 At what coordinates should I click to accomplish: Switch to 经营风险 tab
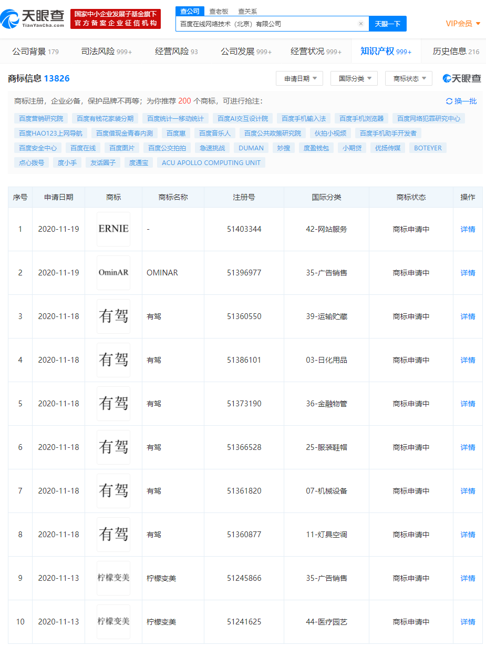177,52
